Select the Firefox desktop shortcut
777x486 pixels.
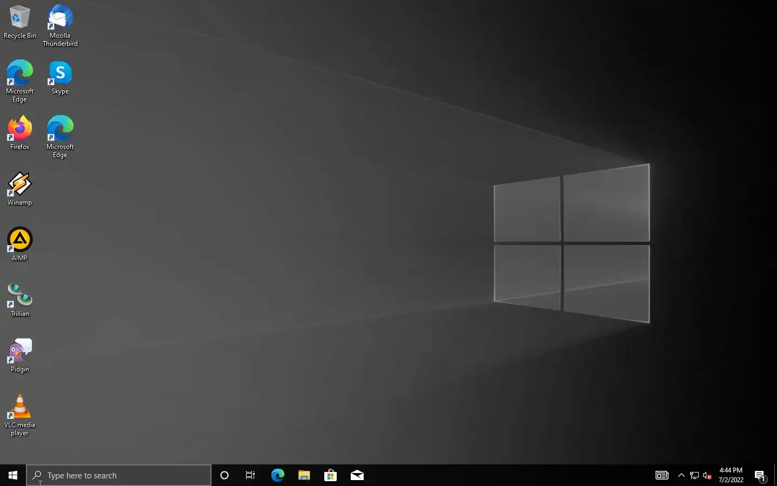click(20, 133)
